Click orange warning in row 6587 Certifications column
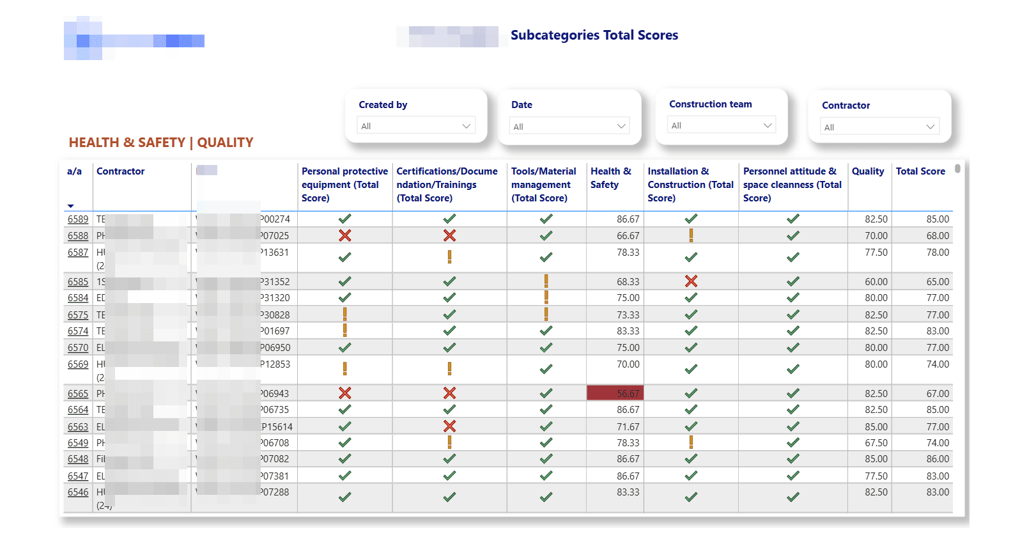Screen dimensions: 1036x546 pos(449,257)
